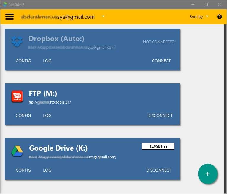
Task: Close the NetDrive3 window
Action: (220, 4)
